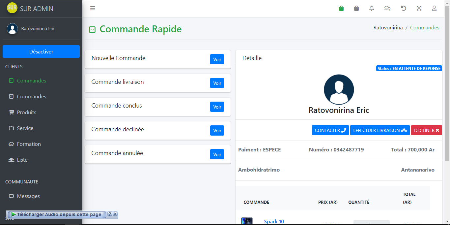Decline the order with DECLINER button
The width and height of the screenshot is (450, 225).
pyautogui.click(x=426, y=130)
